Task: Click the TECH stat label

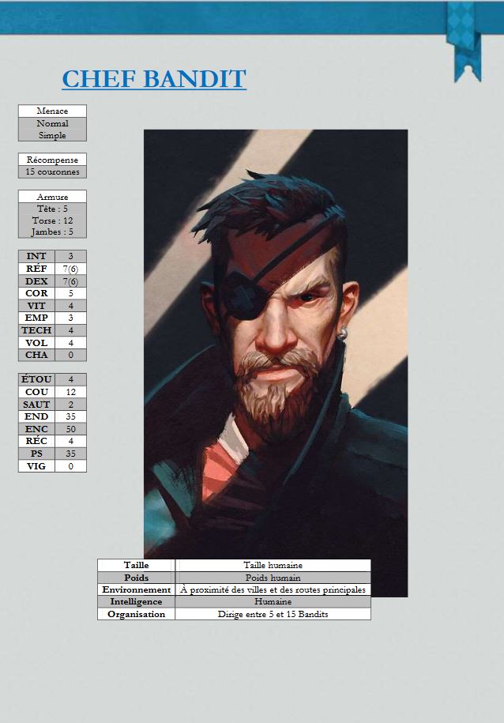Action: pos(36,330)
